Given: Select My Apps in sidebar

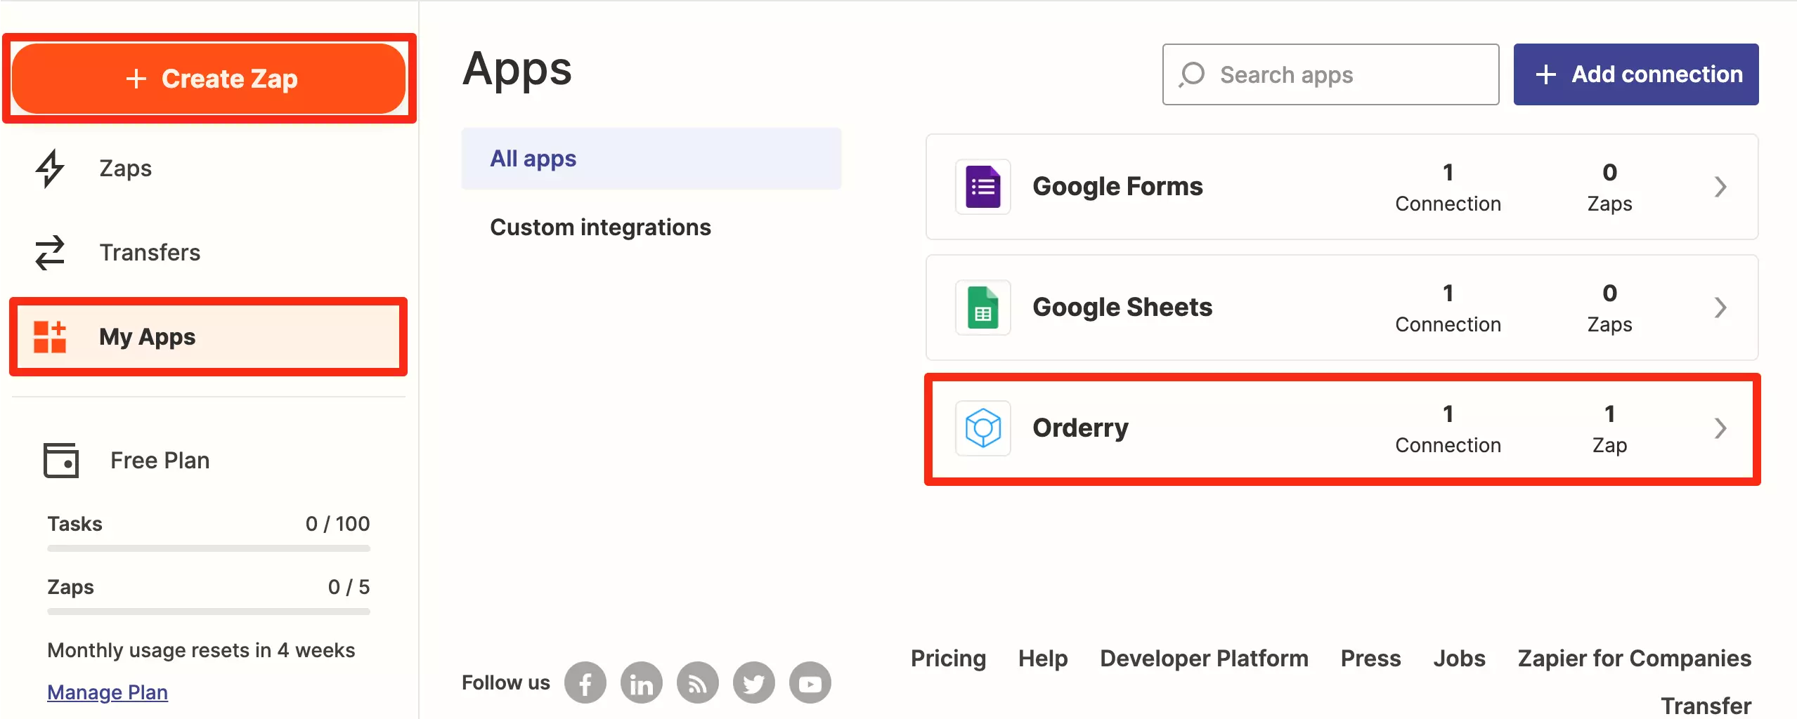Looking at the screenshot, I should pos(208,337).
